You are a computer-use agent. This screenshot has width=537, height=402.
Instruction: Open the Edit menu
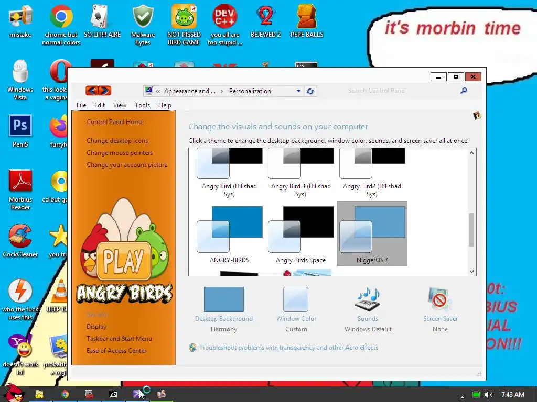[100, 105]
